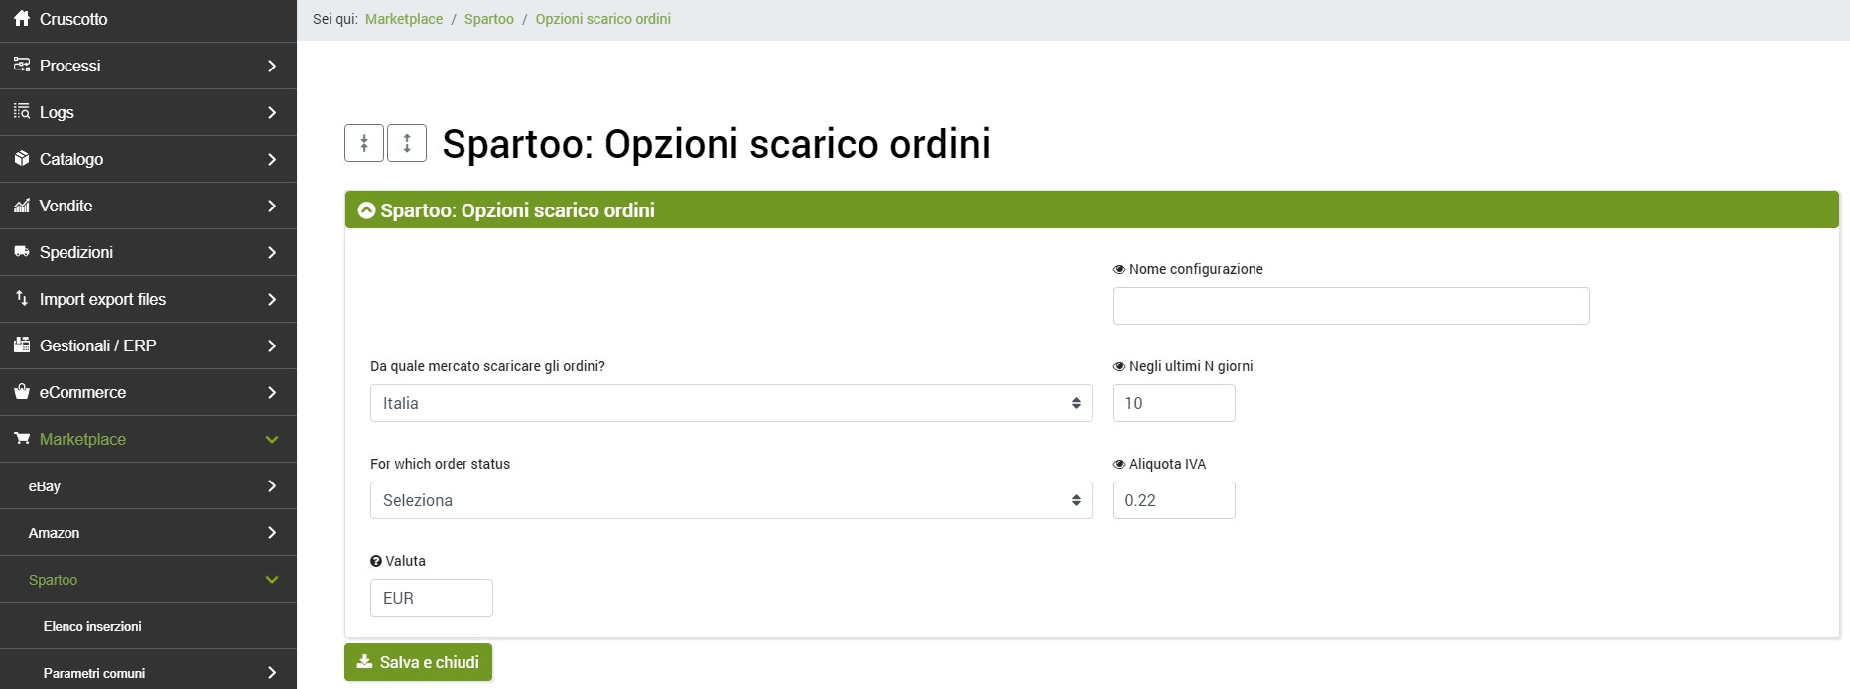Click the Marketplace cart icon
Image resolution: width=1850 pixels, height=689 pixels.
pyautogui.click(x=22, y=439)
